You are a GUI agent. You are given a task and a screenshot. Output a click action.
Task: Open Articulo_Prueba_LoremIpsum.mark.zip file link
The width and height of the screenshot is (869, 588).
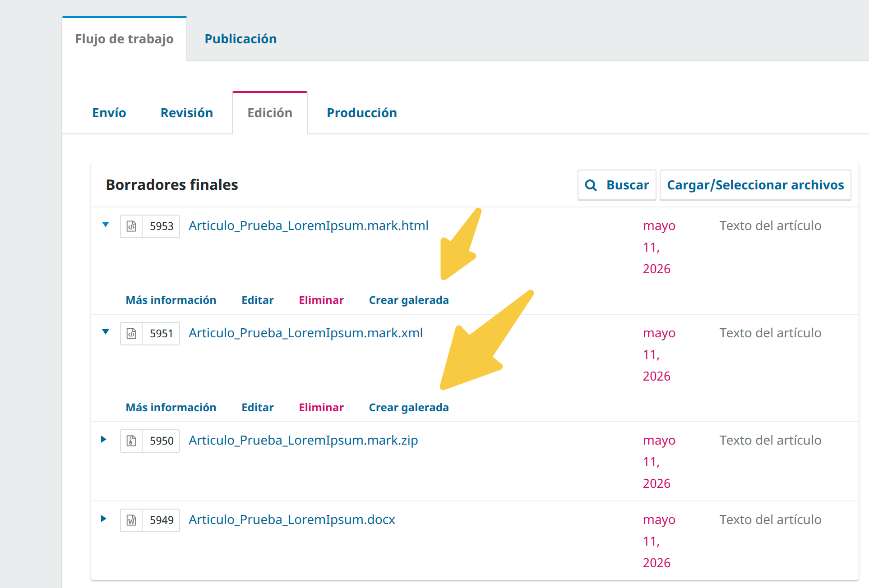(303, 440)
